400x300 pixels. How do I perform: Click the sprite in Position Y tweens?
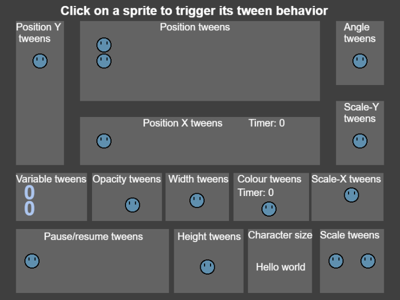point(40,61)
